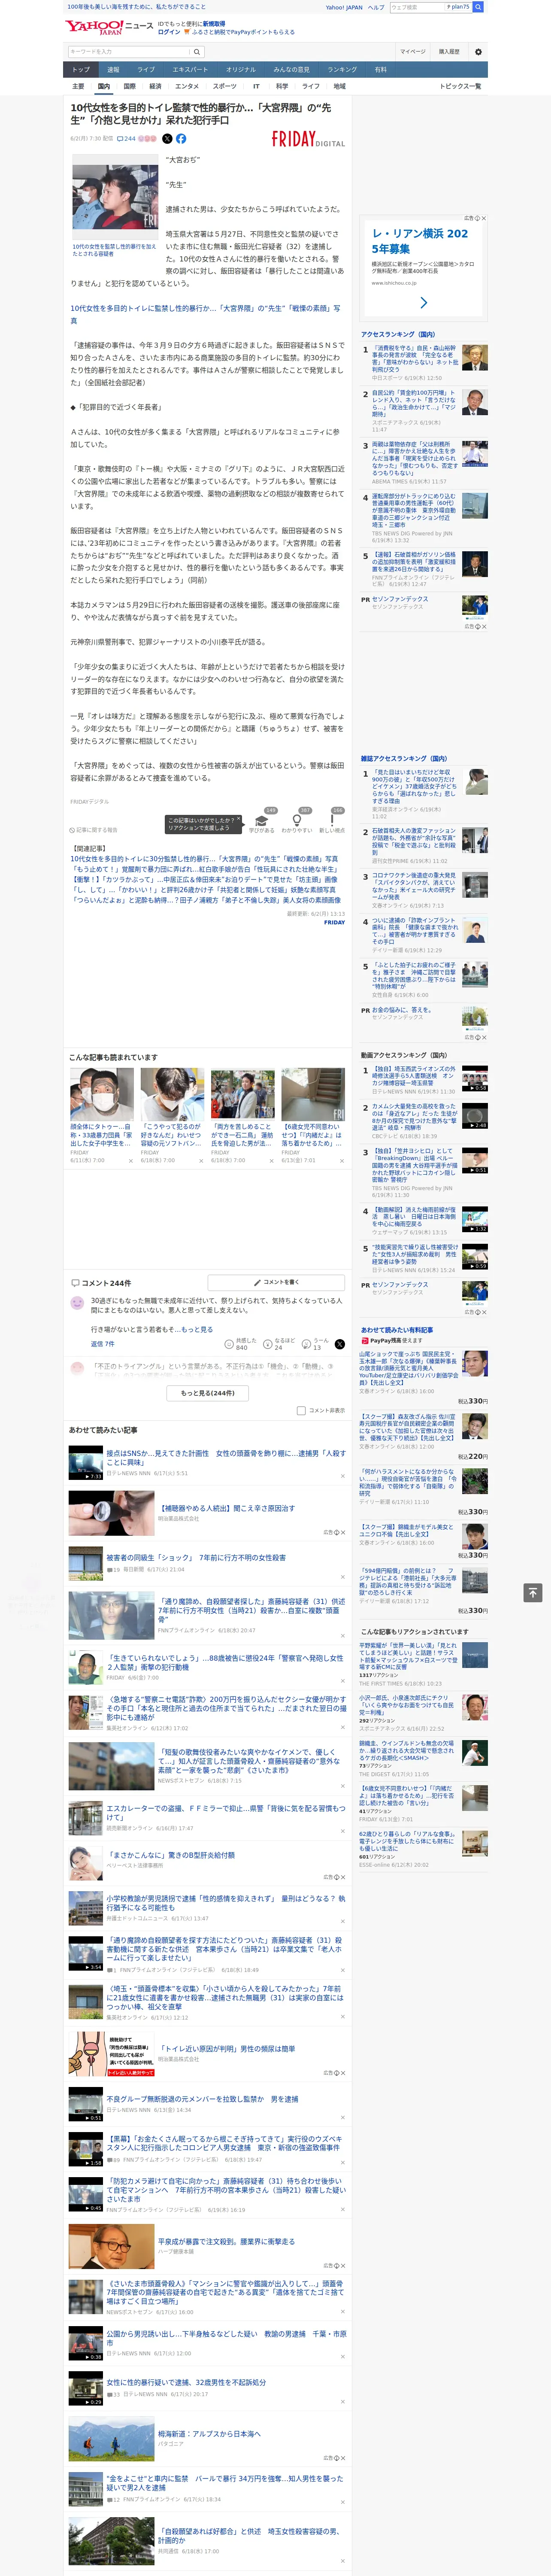Open the エンタメ category
The image size is (551, 2576).
(187, 86)
